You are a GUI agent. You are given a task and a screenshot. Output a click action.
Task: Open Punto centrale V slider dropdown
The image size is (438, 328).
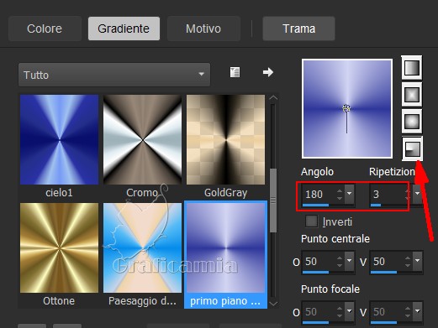tap(418, 261)
